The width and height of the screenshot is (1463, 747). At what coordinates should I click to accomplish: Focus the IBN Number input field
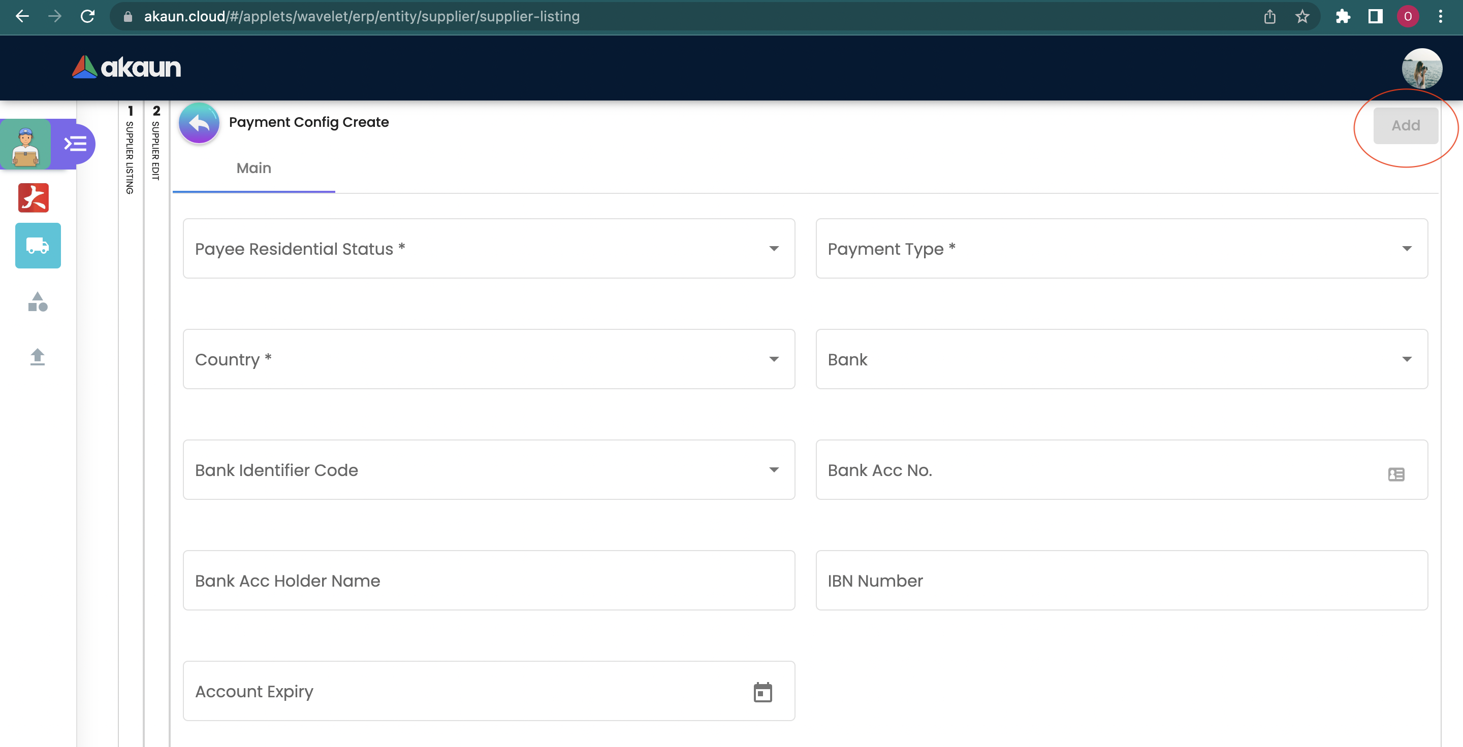point(1121,580)
